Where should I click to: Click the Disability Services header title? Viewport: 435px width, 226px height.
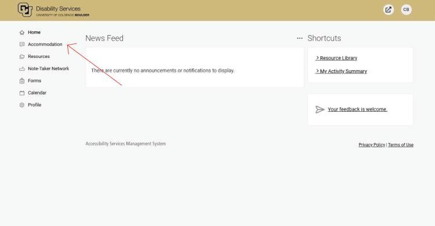pos(58,9)
